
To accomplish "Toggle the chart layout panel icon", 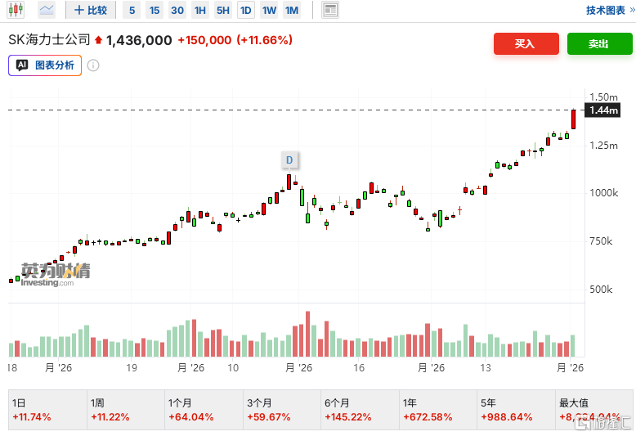I will [x=330, y=10].
